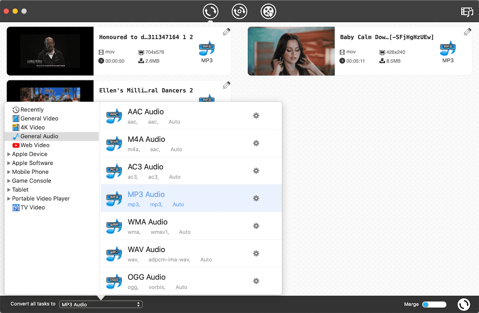Open settings gear for WMA Audio

pos(256,226)
